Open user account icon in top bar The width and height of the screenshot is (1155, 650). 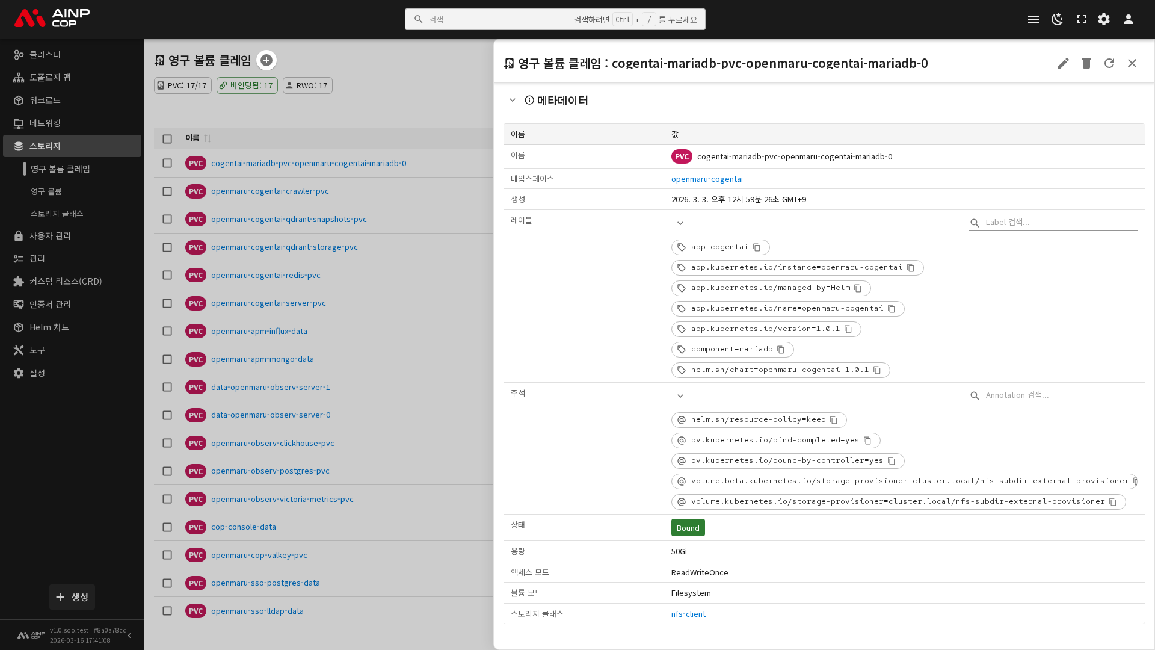[x=1128, y=19]
